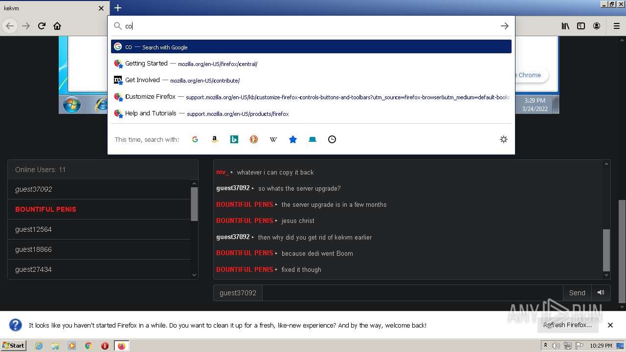The height and width of the screenshot is (352, 626).
Task: Open Opera from taskbar
Action: click(x=105, y=346)
